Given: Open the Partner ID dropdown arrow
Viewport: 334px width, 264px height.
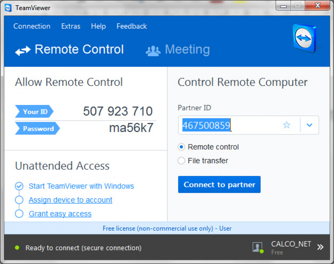Looking at the screenshot, I should [x=309, y=125].
